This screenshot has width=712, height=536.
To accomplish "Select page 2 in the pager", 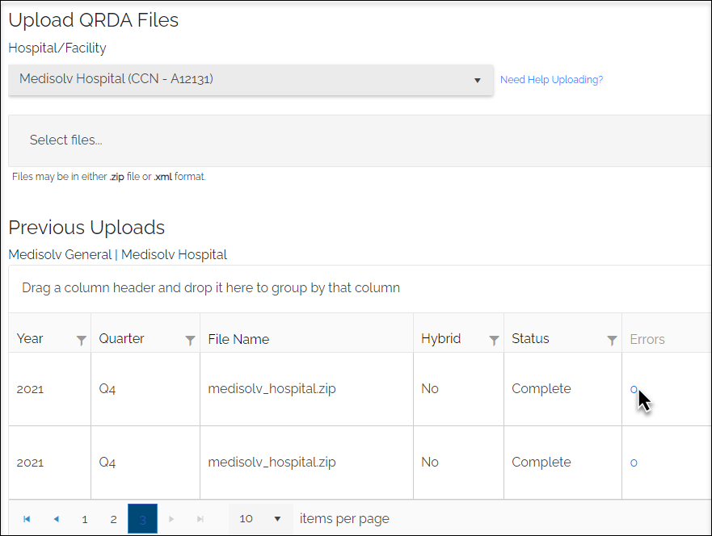I will tap(113, 519).
